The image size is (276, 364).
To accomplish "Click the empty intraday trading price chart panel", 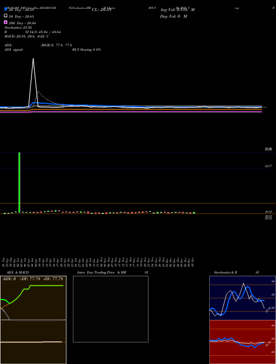I will point(110,309).
